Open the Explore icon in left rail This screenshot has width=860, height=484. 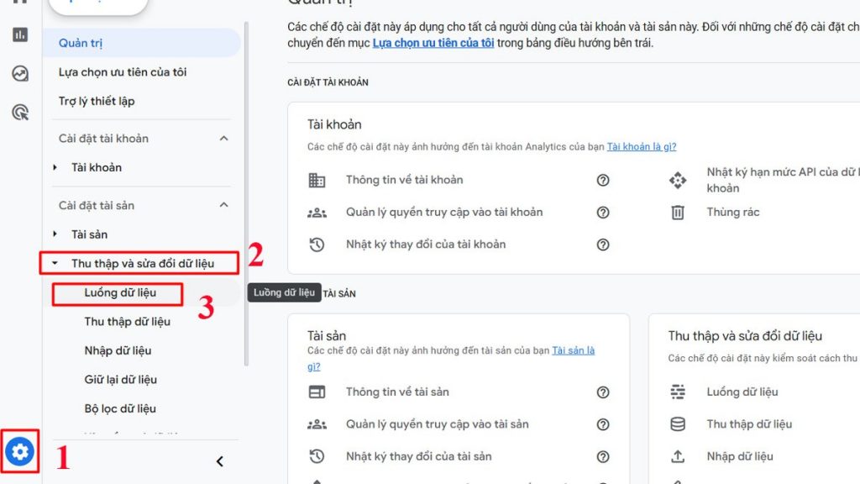click(x=20, y=74)
